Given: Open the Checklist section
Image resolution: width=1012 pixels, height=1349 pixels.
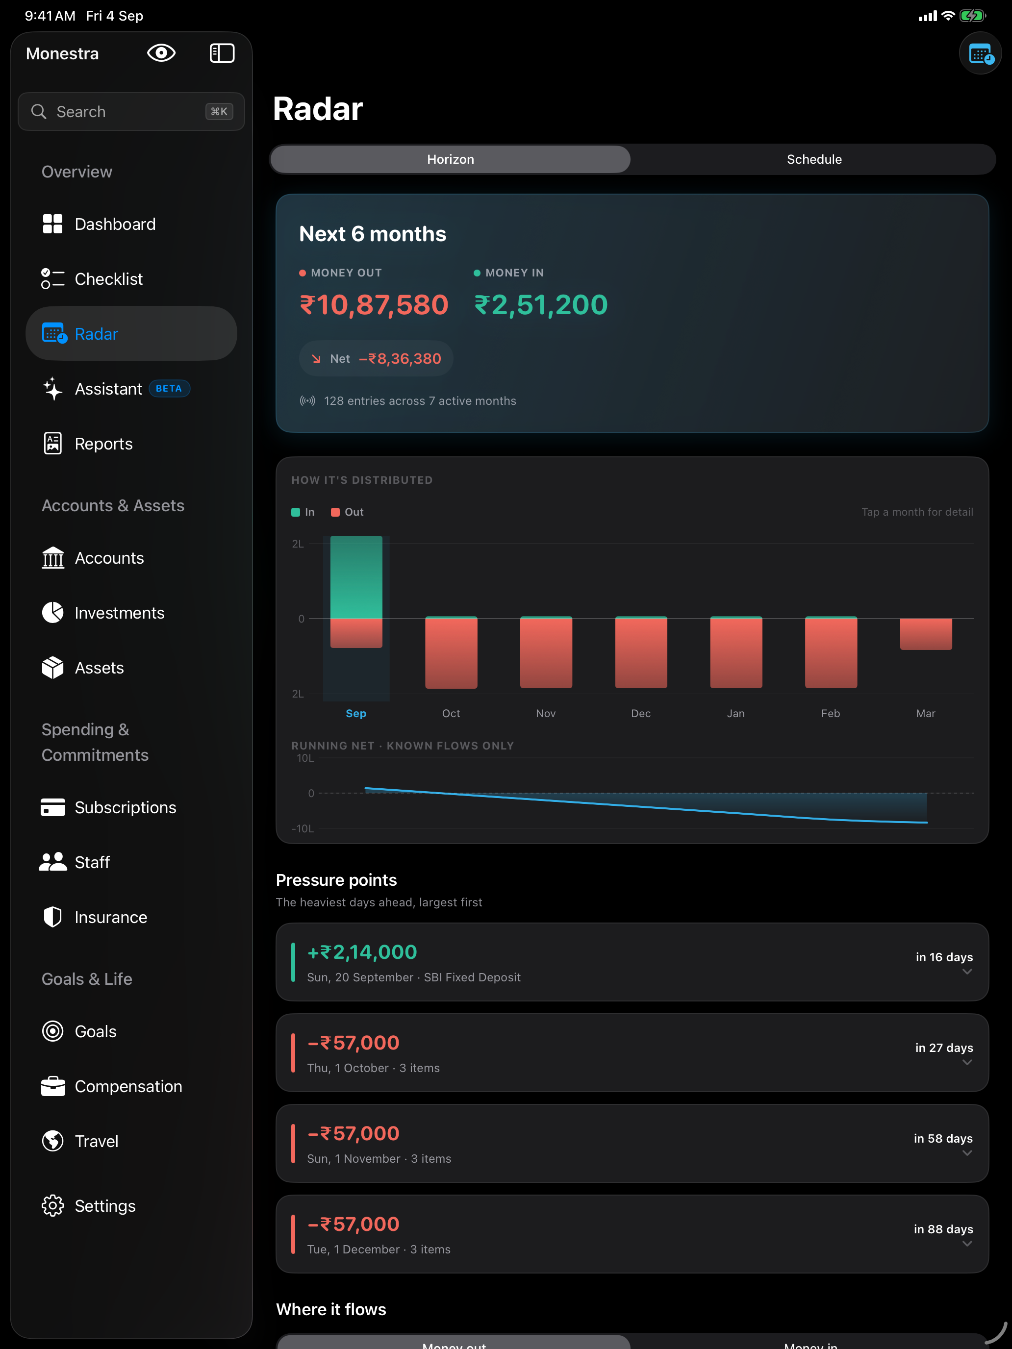Looking at the screenshot, I should click(131, 279).
